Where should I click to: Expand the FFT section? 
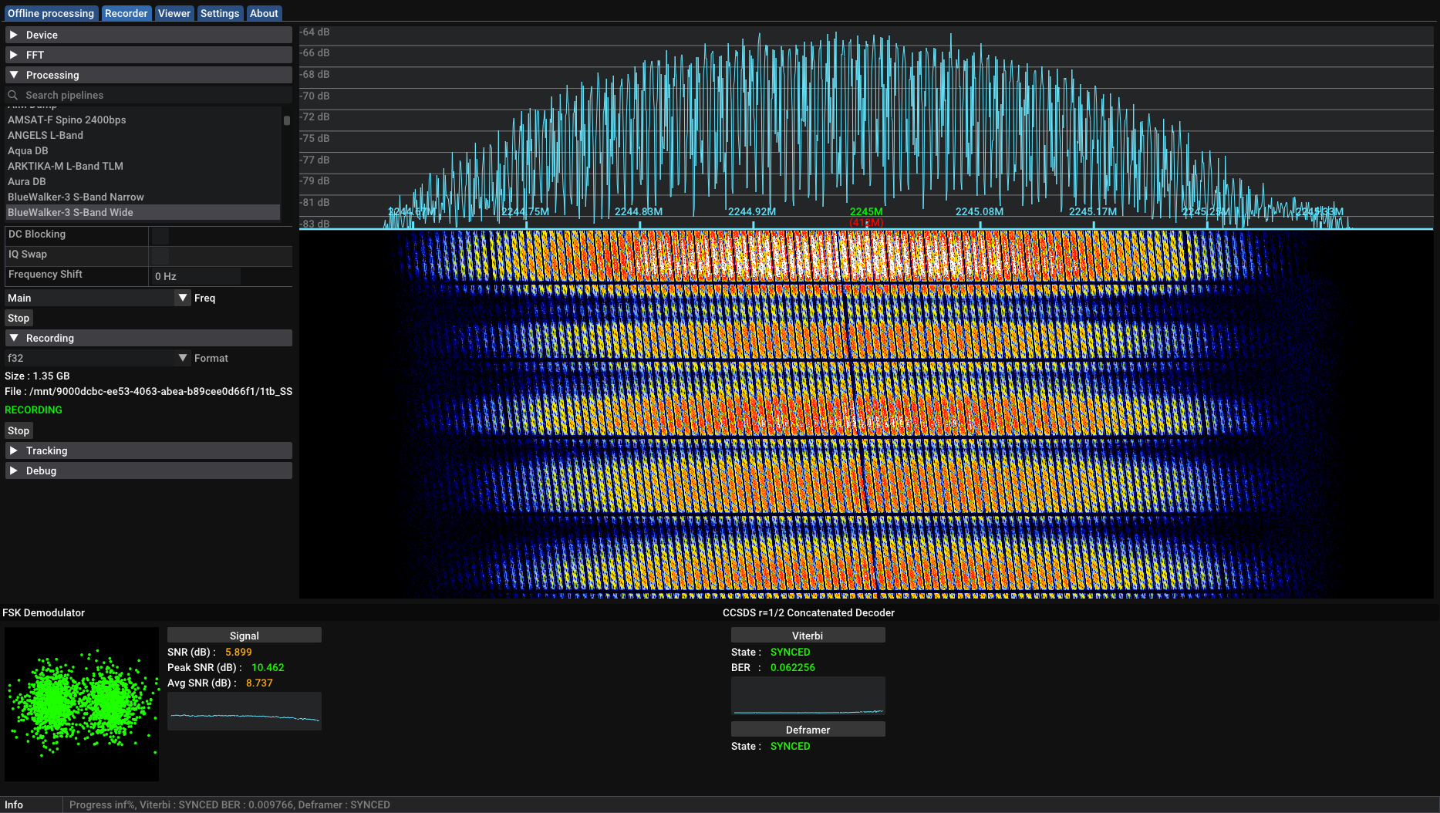pyautogui.click(x=14, y=55)
